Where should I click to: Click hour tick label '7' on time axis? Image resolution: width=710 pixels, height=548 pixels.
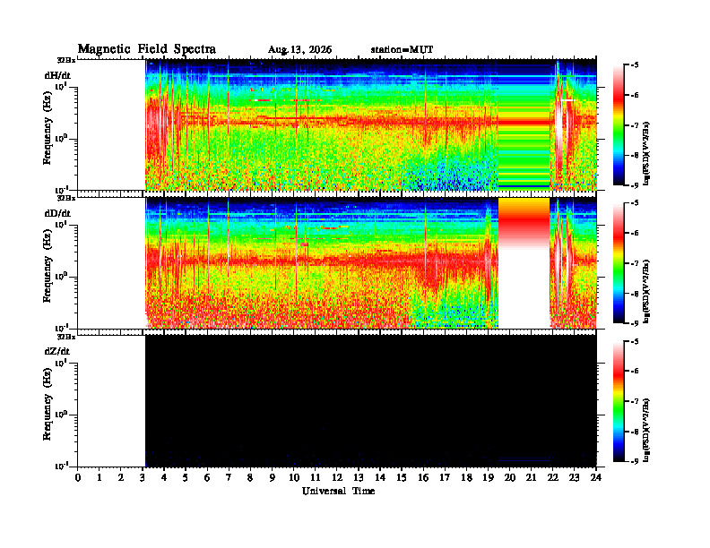click(x=229, y=478)
